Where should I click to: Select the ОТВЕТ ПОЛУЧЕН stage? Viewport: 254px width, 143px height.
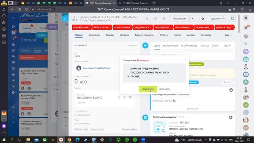tap(122, 27)
